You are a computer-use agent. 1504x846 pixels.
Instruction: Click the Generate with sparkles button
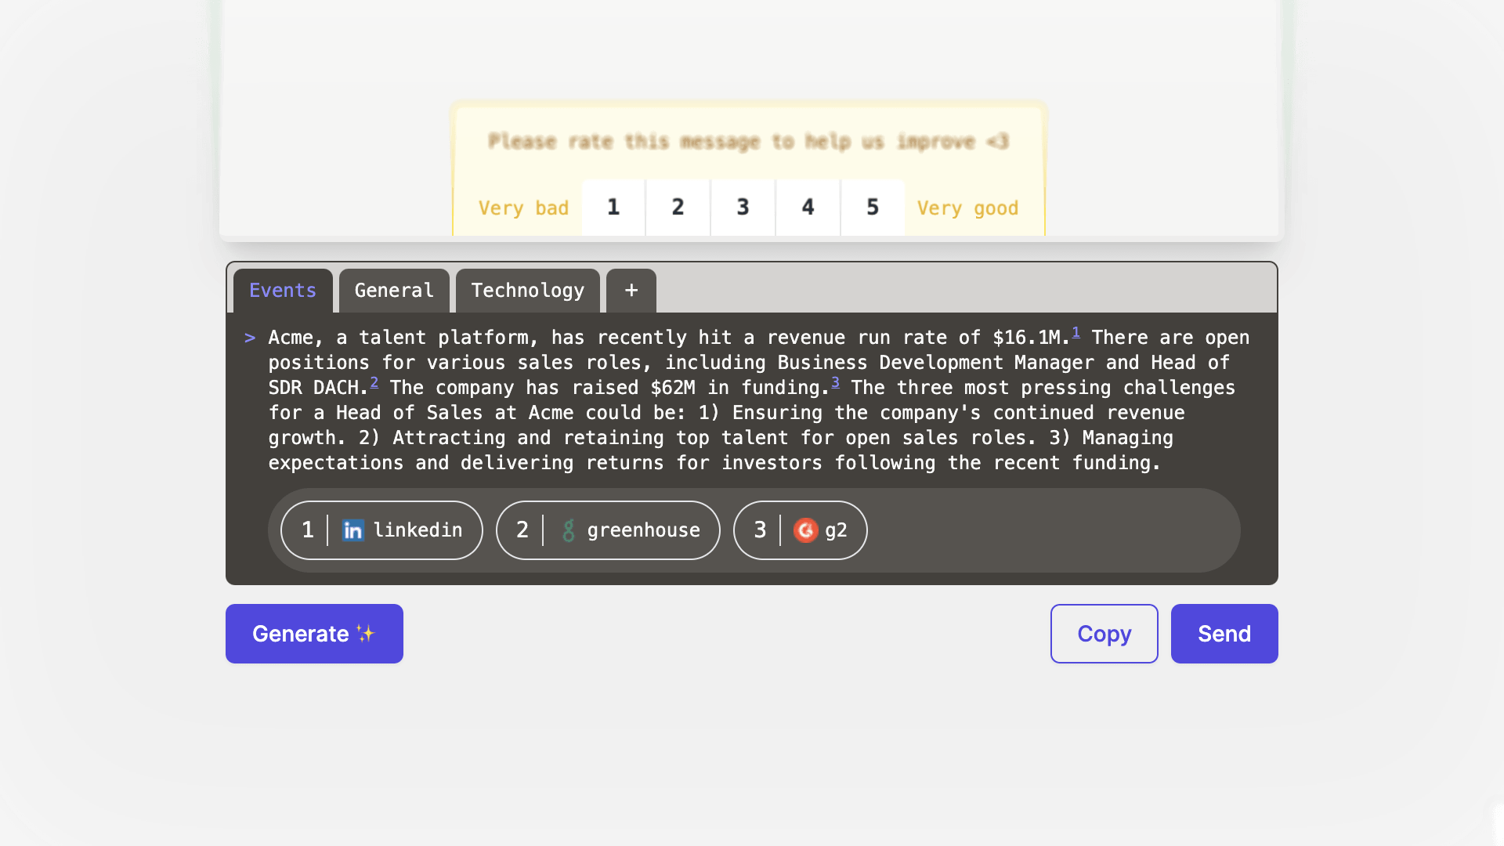click(314, 633)
